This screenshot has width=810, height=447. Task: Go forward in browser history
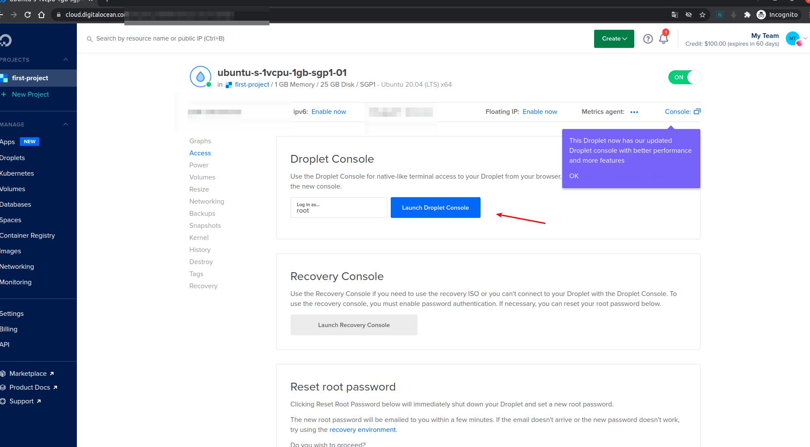(14, 15)
